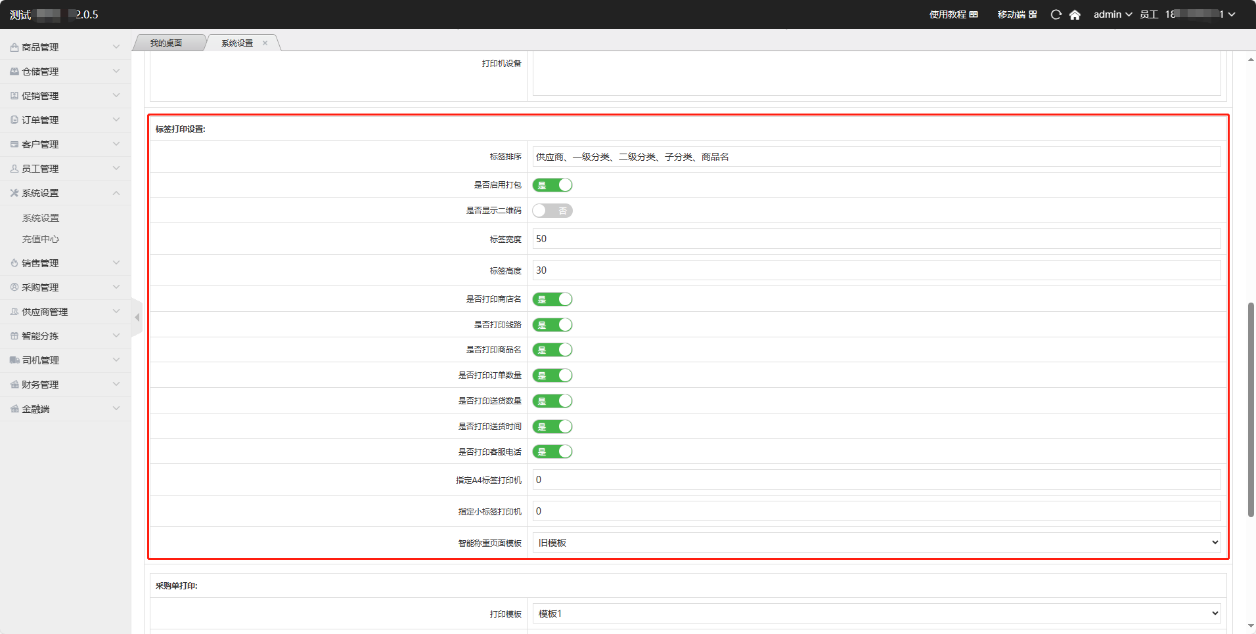Click the 仓储管理 warehouse icon
The width and height of the screenshot is (1256, 634).
click(x=14, y=72)
